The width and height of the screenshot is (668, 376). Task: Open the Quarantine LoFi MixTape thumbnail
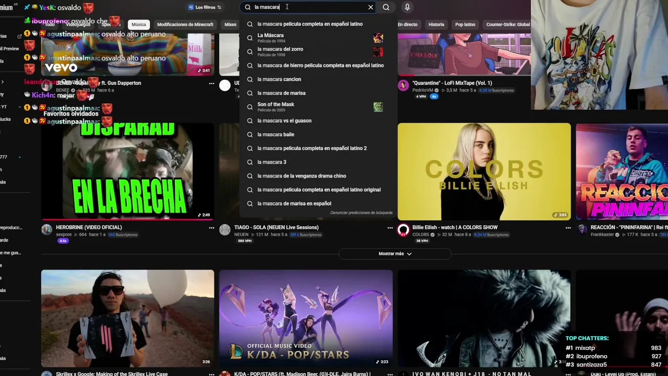pos(464,54)
